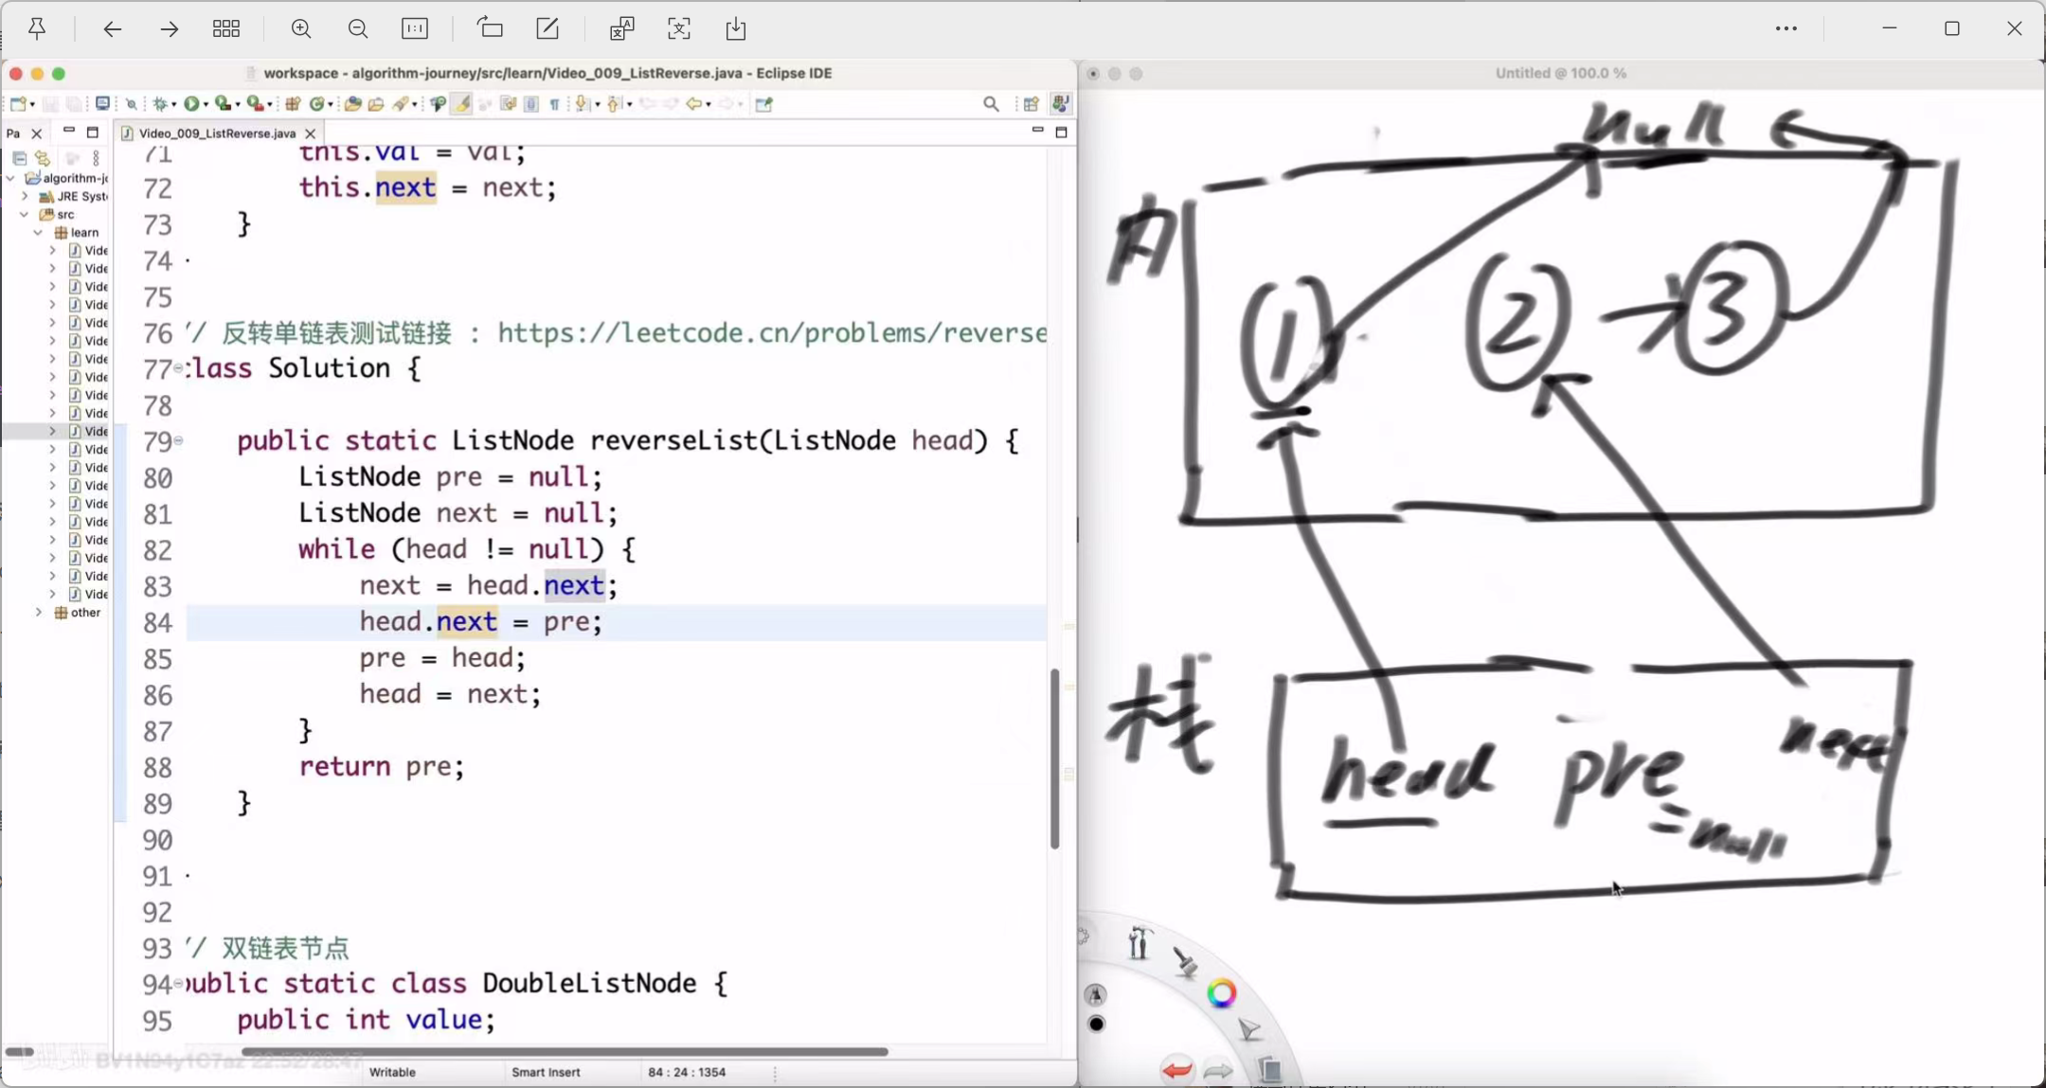Open the tools hammer-and-wrench icon

pos(1140,943)
